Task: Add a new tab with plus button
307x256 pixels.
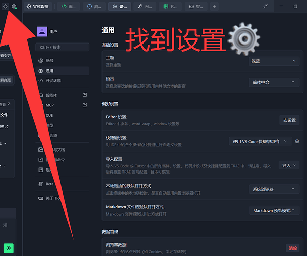Action: click(x=214, y=7)
